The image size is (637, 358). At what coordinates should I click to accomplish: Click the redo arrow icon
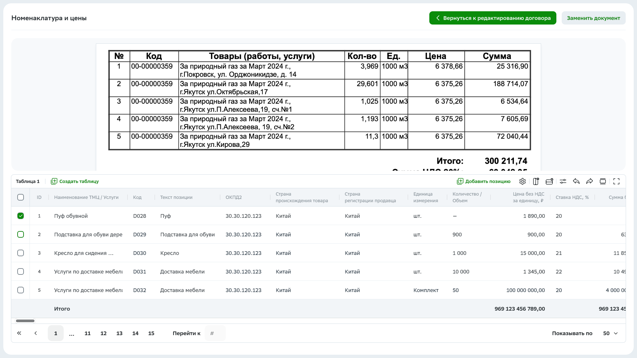click(x=590, y=181)
